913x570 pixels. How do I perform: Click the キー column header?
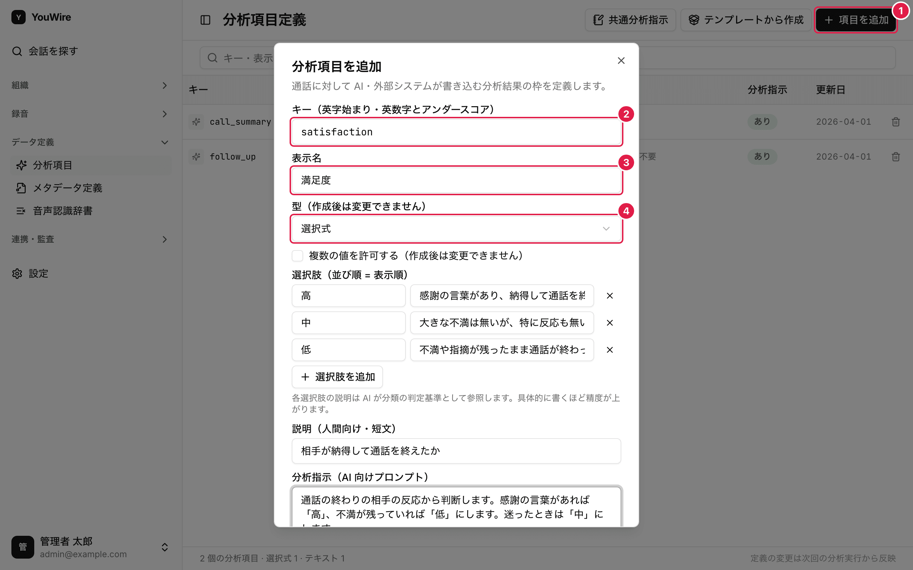click(198, 90)
